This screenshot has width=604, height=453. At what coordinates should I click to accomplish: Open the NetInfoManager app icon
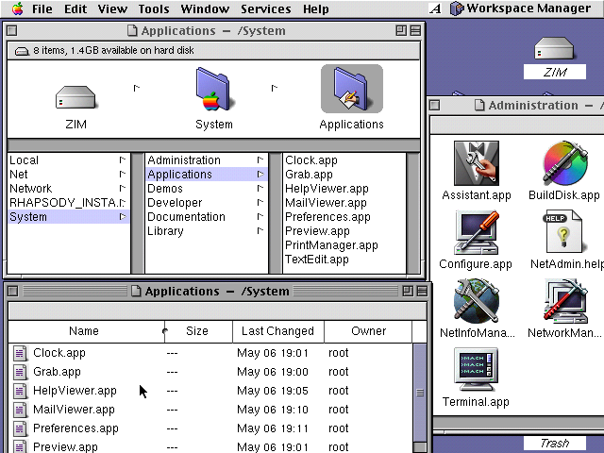pyautogui.click(x=477, y=301)
